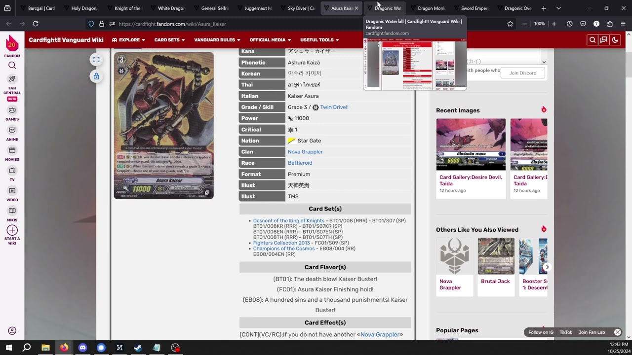This screenshot has width=632, height=355.
Task: Open the Windows Start menu
Action: (x=8, y=348)
